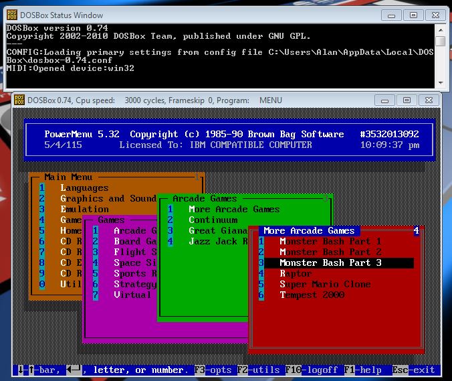Click F1-help in bottom key bar
The image size is (452, 381).
tap(362, 370)
